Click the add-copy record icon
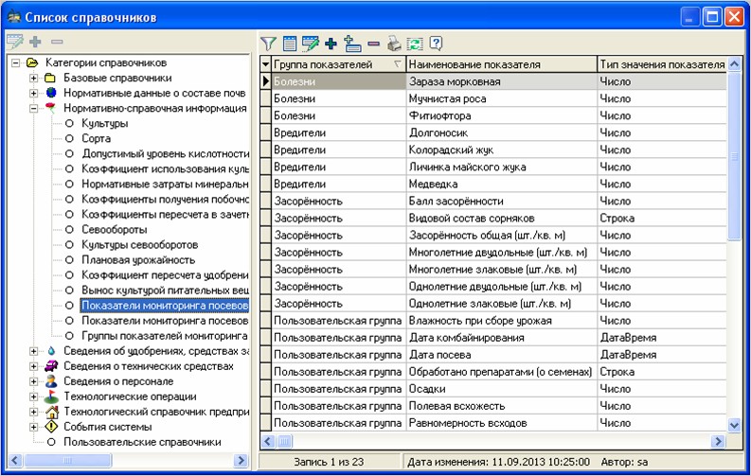 point(352,43)
